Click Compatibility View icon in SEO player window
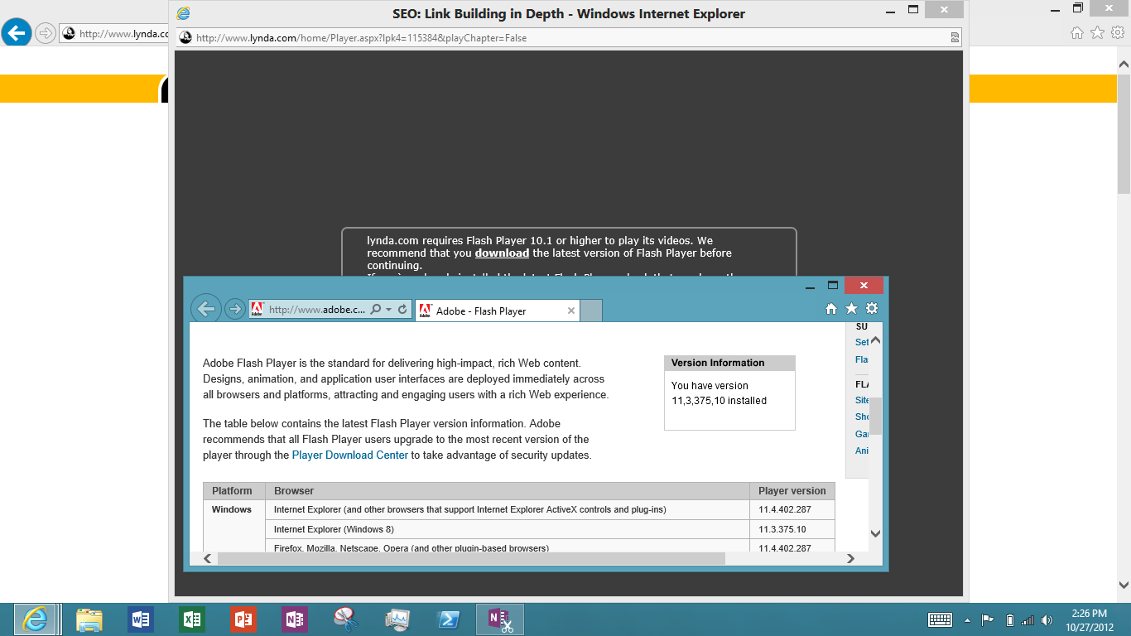The width and height of the screenshot is (1131, 636). pos(955,37)
